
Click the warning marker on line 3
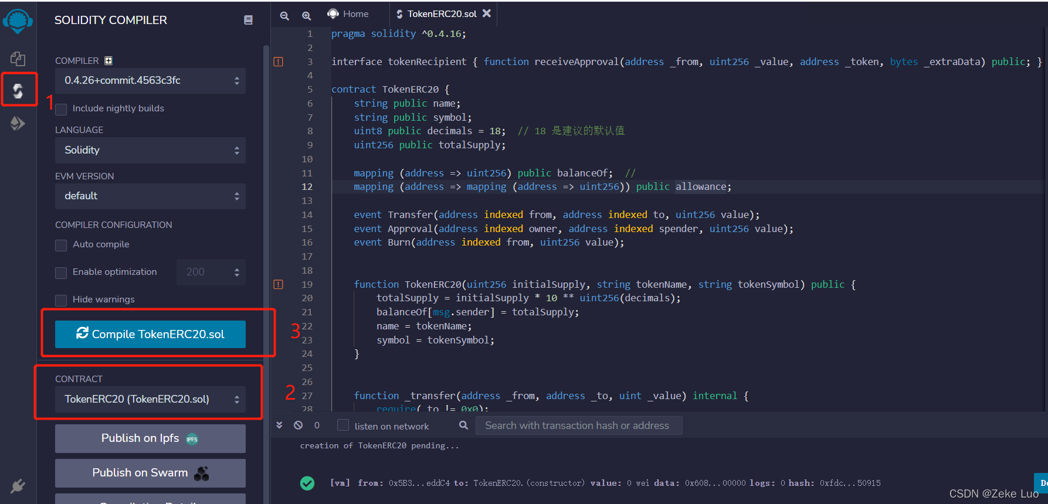click(279, 62)
